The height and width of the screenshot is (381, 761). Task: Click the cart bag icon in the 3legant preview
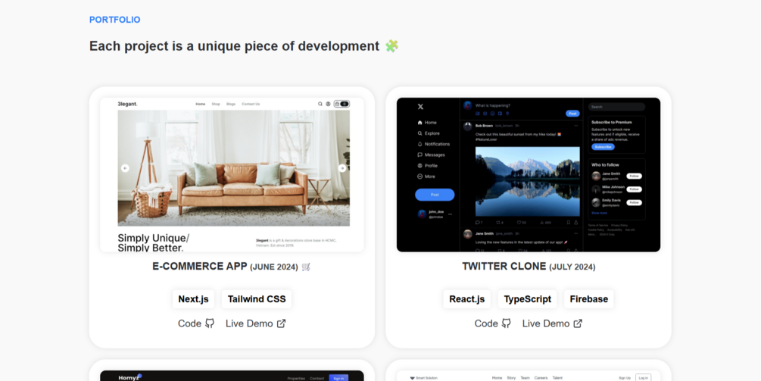337,104
